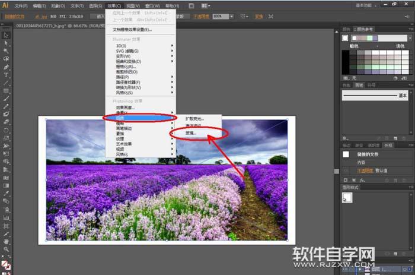Select the Shape Builder tool

(x=6, y=162)
